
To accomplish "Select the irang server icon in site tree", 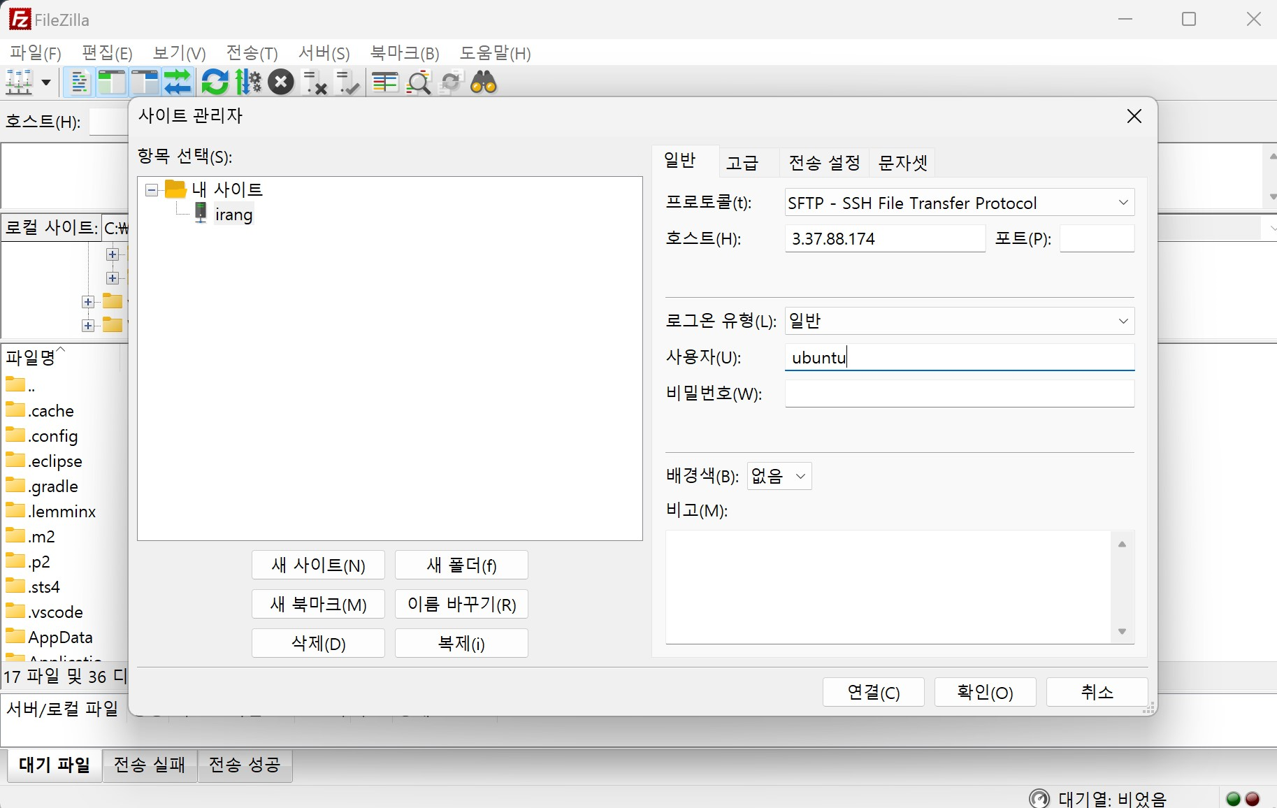I will [x=201, y=213].
